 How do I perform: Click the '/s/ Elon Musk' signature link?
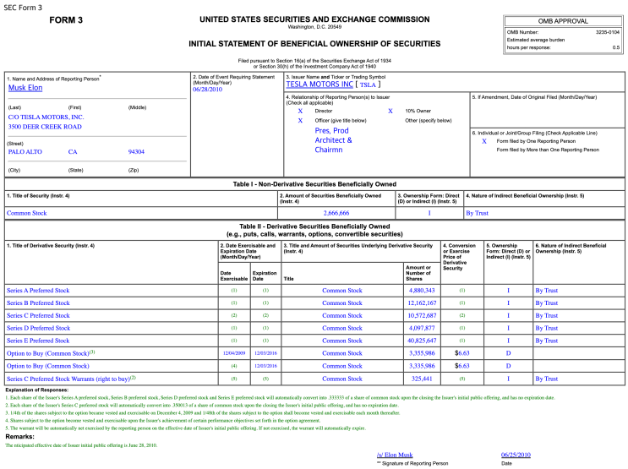coord(395,455)
